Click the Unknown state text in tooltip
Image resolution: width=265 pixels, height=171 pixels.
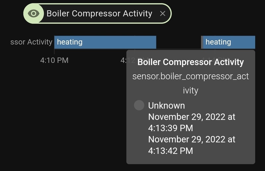[x=166, y=106]
